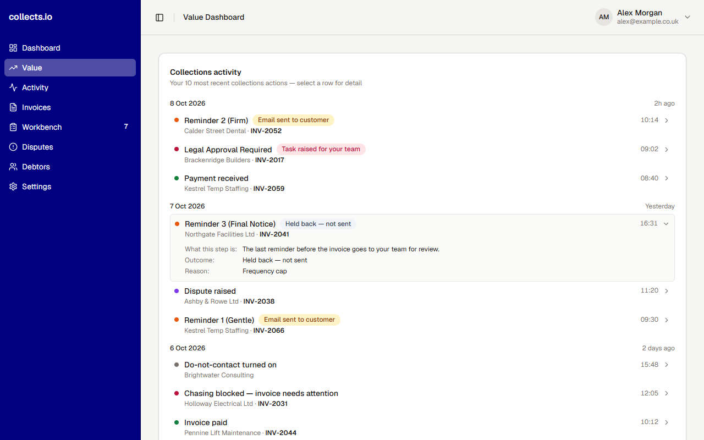
Task: Expand the Do-not-contact turned on row chevron
Action: (x=667, y=365)
